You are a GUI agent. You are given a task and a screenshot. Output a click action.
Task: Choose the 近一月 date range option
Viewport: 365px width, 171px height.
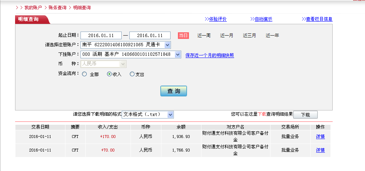click(x=226, y=36)
